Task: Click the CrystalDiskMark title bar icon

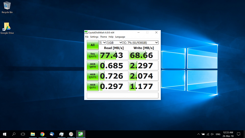Action: tap(86, 32)
